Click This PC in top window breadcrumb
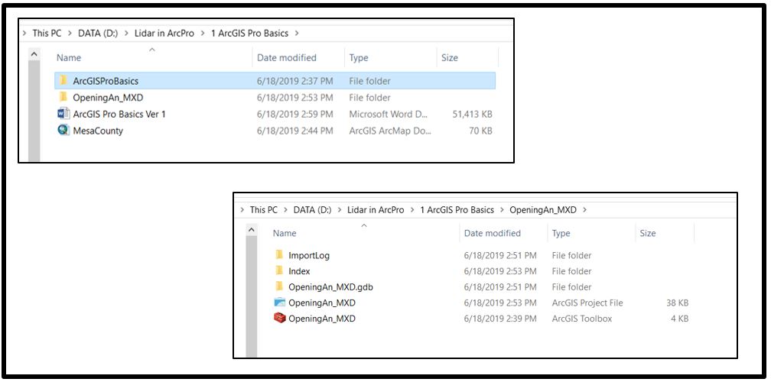 click(x=47, y=34)
